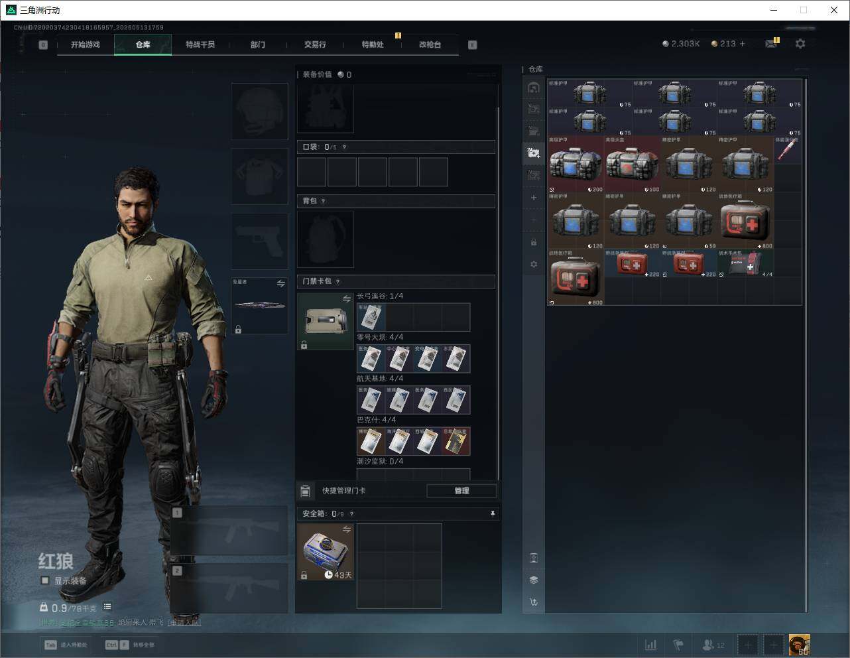Screen dimensions: 850x658
Task: Click the keycard quick-manage icon beside 快捷管理门卡
Action: tap(305, 491)
